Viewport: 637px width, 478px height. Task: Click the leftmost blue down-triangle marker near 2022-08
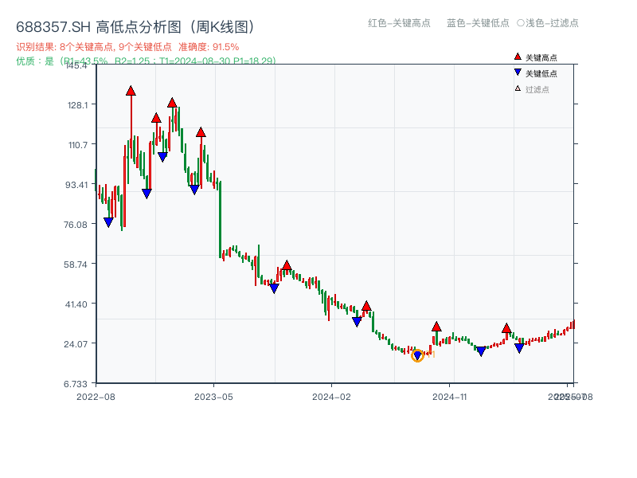pyautogui.click(x=109, y=221)
